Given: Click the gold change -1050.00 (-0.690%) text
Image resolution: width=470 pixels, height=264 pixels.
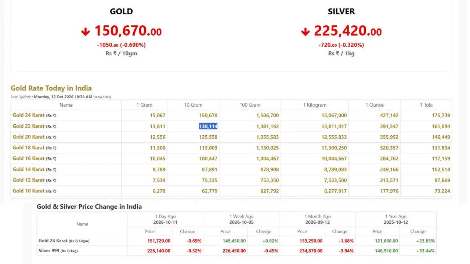Looking at the screenshot, I should [x=121, y=45].
